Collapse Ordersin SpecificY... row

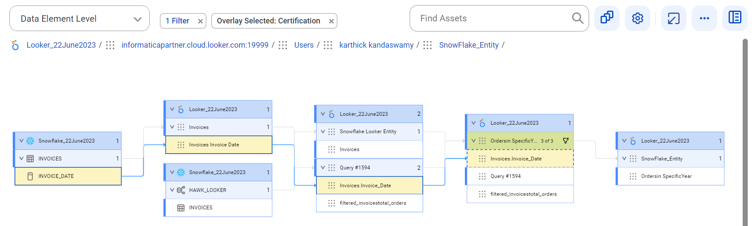(x=473, y=141)
